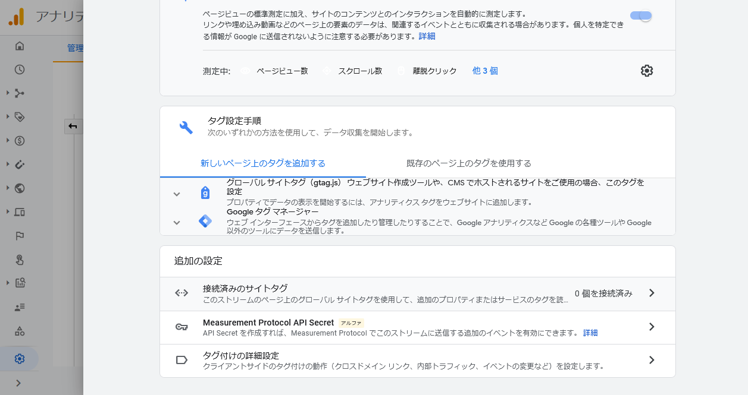Image resolution: width=748 pixels, height=395 pixels.
Task: Open the Retention magnet icon in sidebar
Action: (x=20, y=165)
